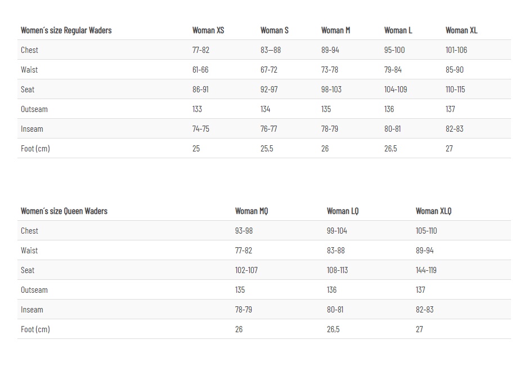Select the Outseam label in Queen Waders table
This screenshot has width=529, height=366.
(x=34, y=290)
